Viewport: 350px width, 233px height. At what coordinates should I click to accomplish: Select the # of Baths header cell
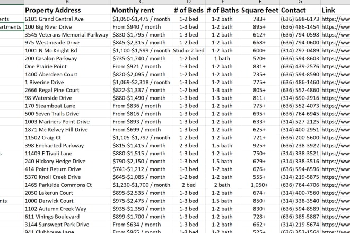pyautogui.click(x=223, y=10)
